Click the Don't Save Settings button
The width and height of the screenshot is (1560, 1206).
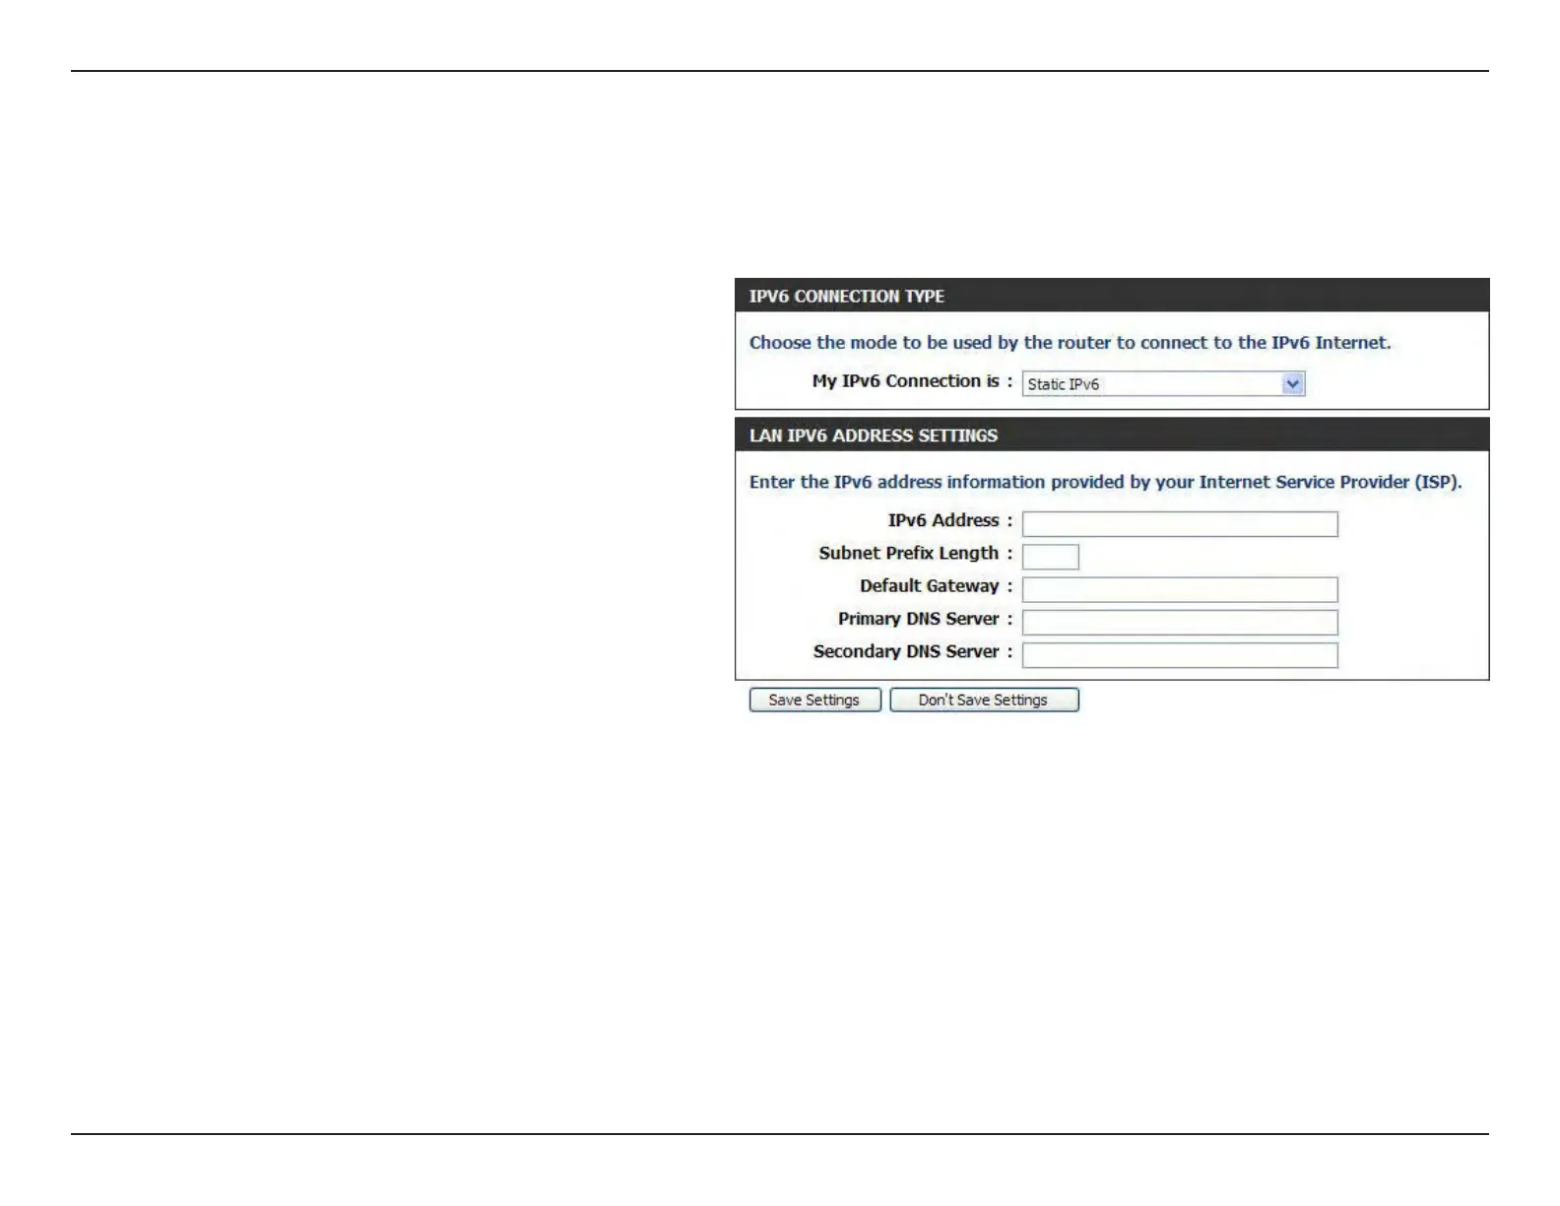click(984, 700)
